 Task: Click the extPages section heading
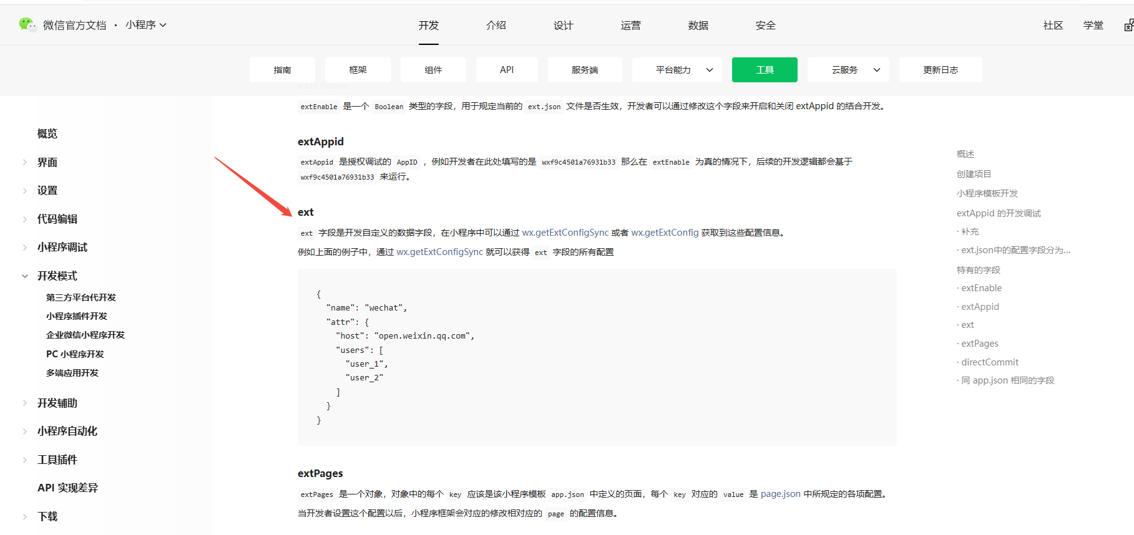pos(320,473)
